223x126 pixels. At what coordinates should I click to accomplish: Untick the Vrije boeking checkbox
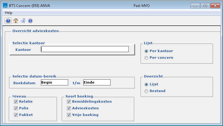68,115
